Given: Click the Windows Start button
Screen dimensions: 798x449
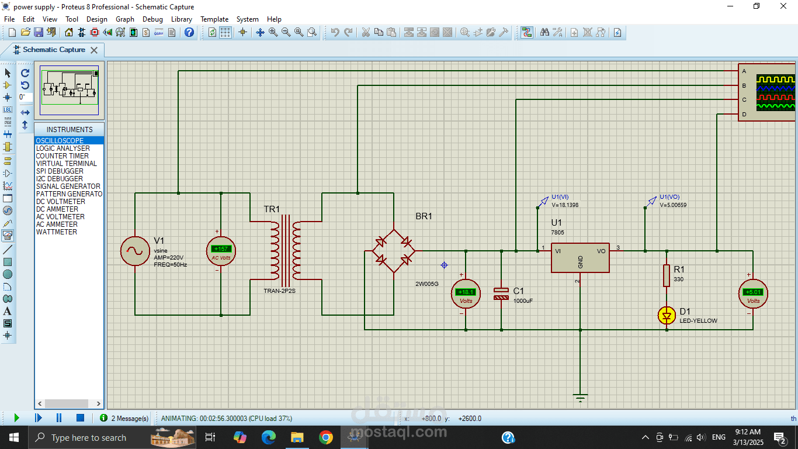Looking at the screenshot, I should click(x=13, y=437).
